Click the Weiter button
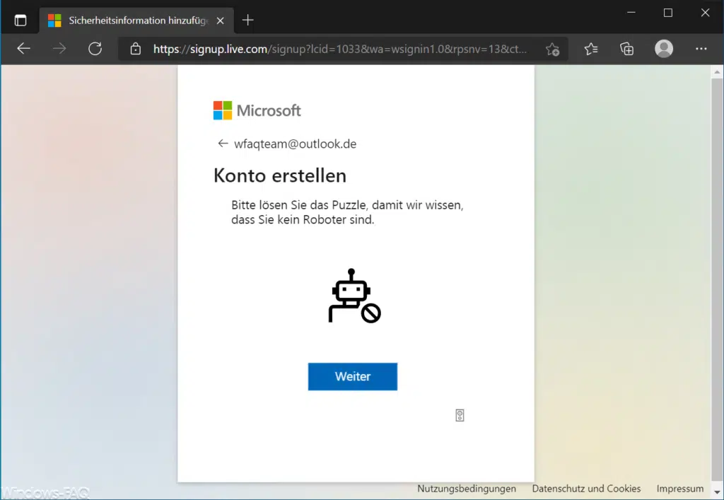This screenshot has height=500, width=724. [352, 376]
